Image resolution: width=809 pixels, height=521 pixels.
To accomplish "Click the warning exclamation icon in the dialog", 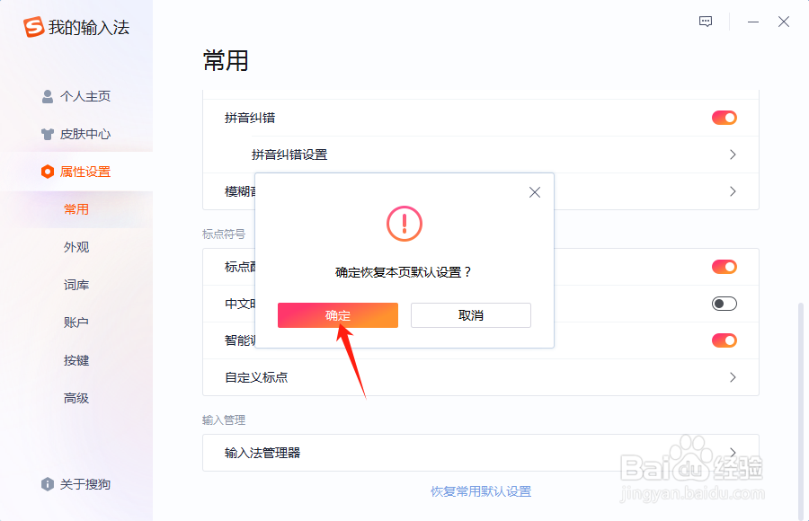I will [404, 225].
